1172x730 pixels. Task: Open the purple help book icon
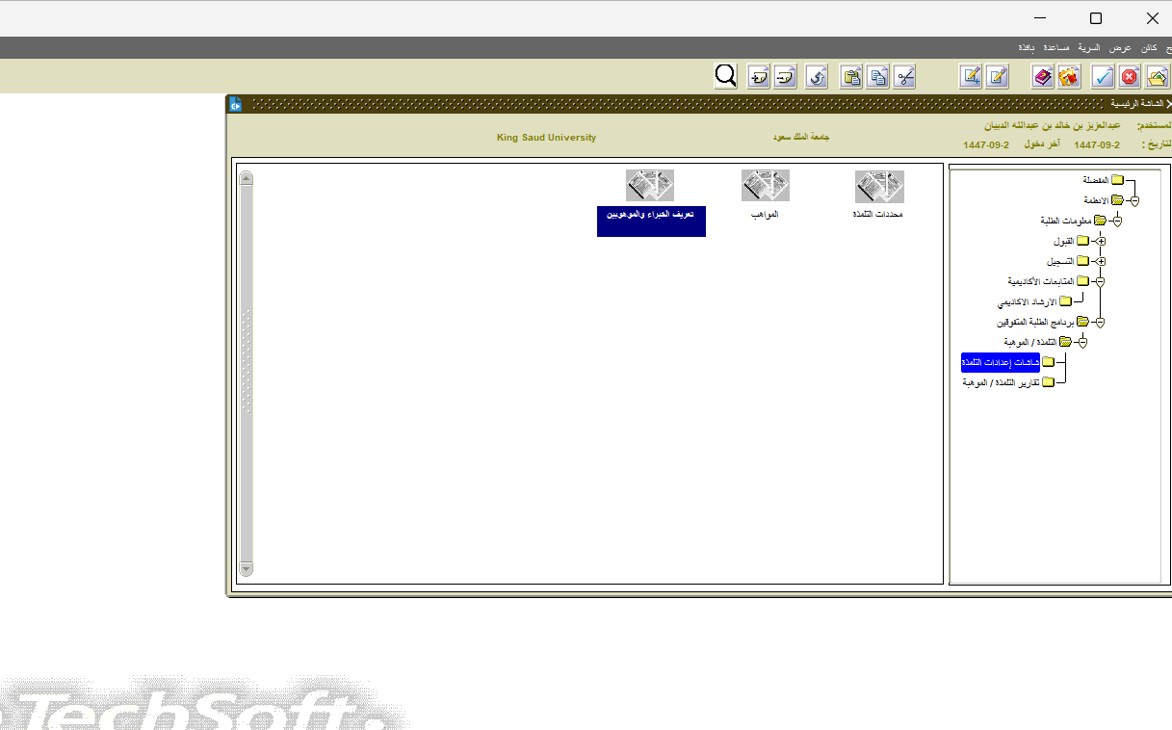[1042, 77]
